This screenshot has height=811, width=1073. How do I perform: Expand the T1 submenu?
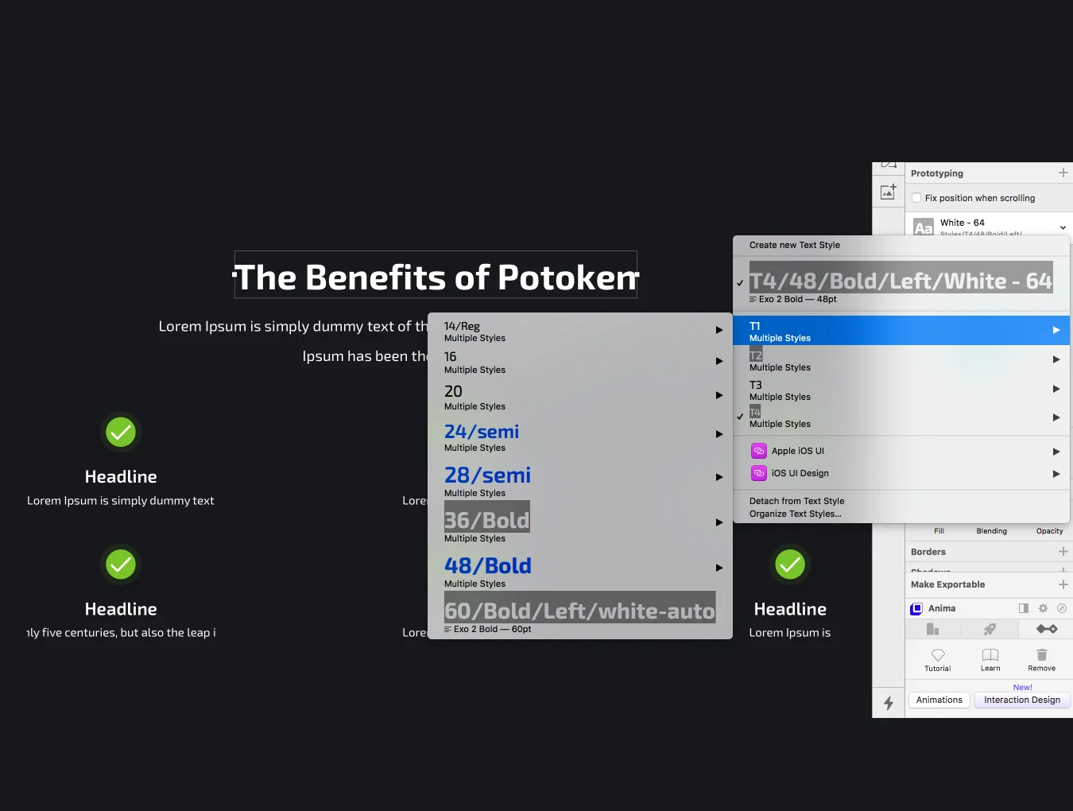[901, 331]
